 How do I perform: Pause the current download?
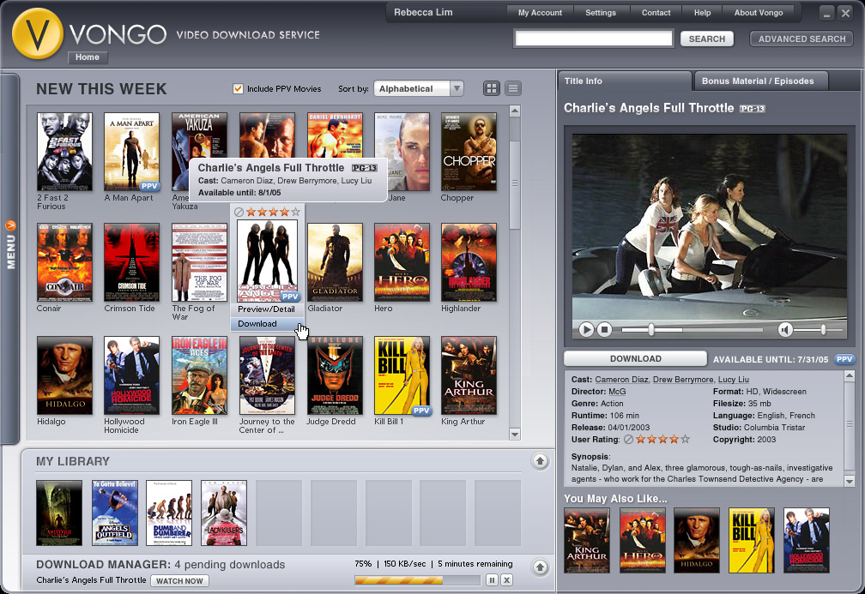pyautogui.click(x=492, y=580)
